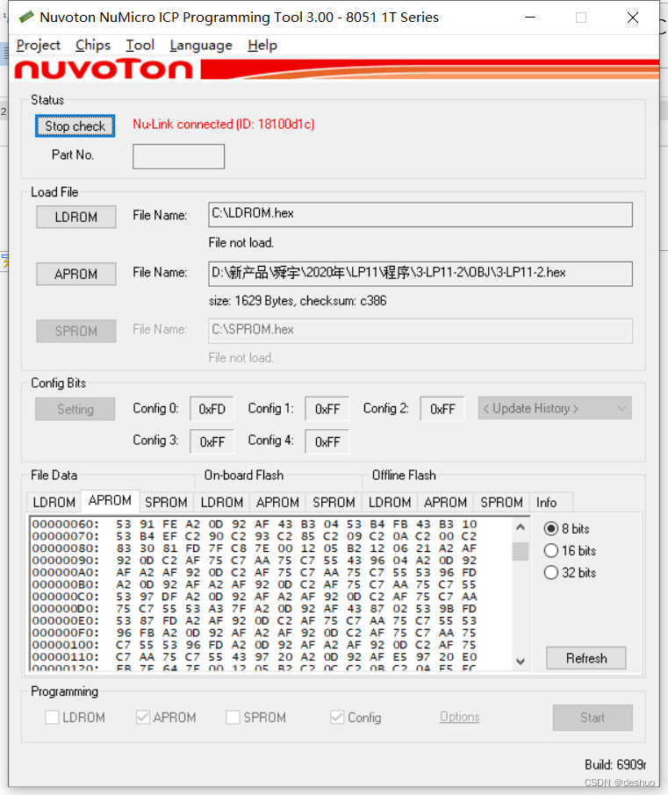
Task: Click the hex row address 000000A0
Action: [x=66, y=572]
